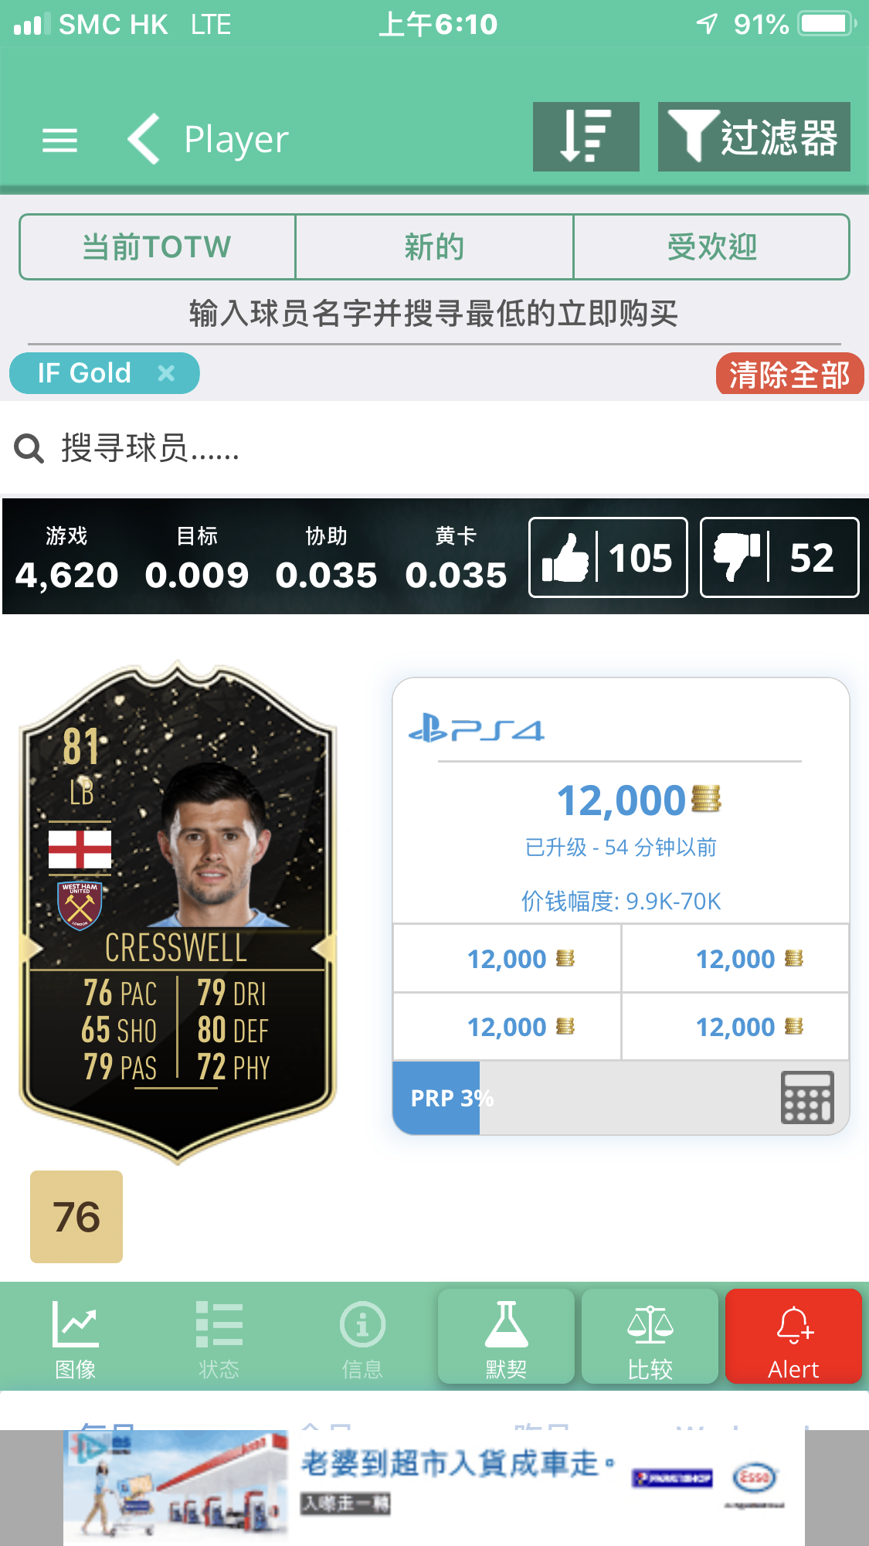Open the price calculator icon
Image resolution: width=869 pixels, height=1546 pixels.
coord(807,1097)
